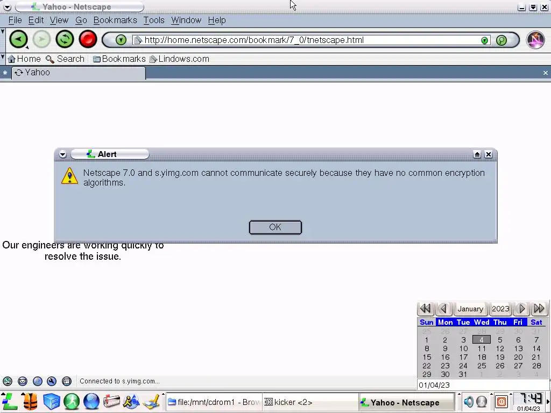Click the 01/04/23 date entry field in calendar
551x413 pixels.
click(x=483, y=385)
